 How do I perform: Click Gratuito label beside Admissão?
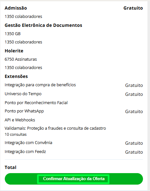click(x=133, y=8)
